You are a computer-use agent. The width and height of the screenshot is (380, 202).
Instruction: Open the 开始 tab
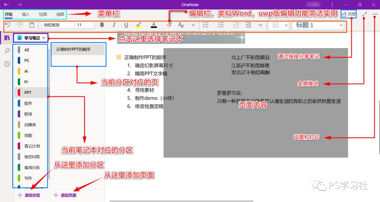point(9,14)
